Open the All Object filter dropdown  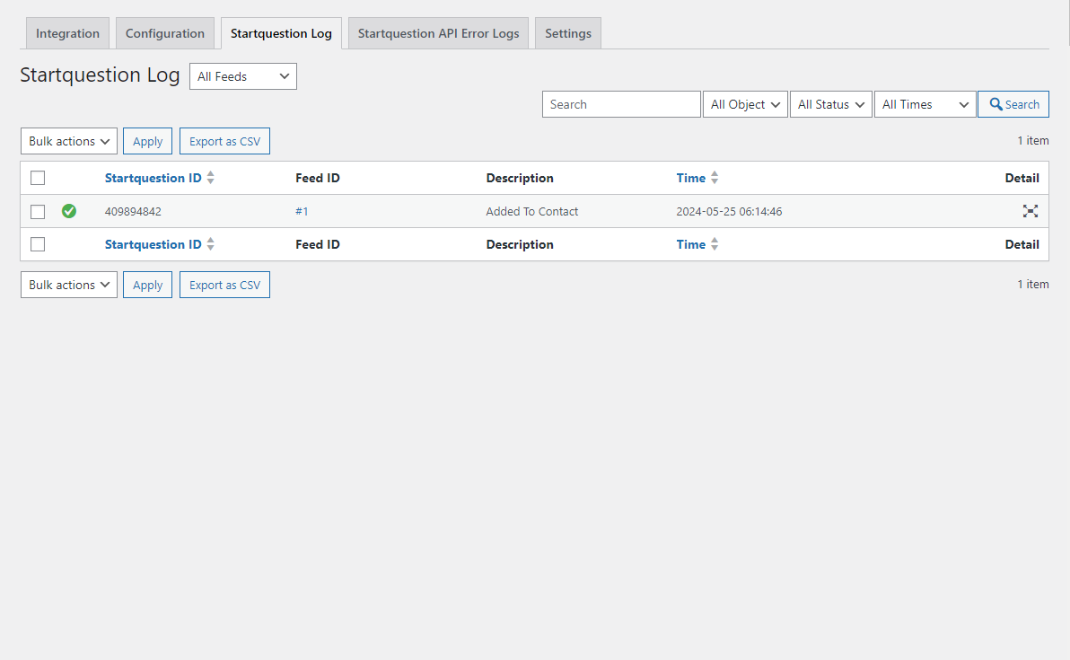745,104
